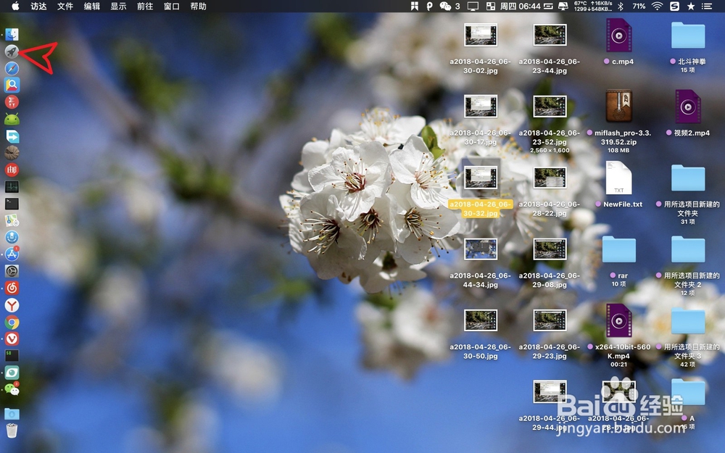Select thumbnail a2018-04-26_06-30-02.jpg

click(481, 35)
